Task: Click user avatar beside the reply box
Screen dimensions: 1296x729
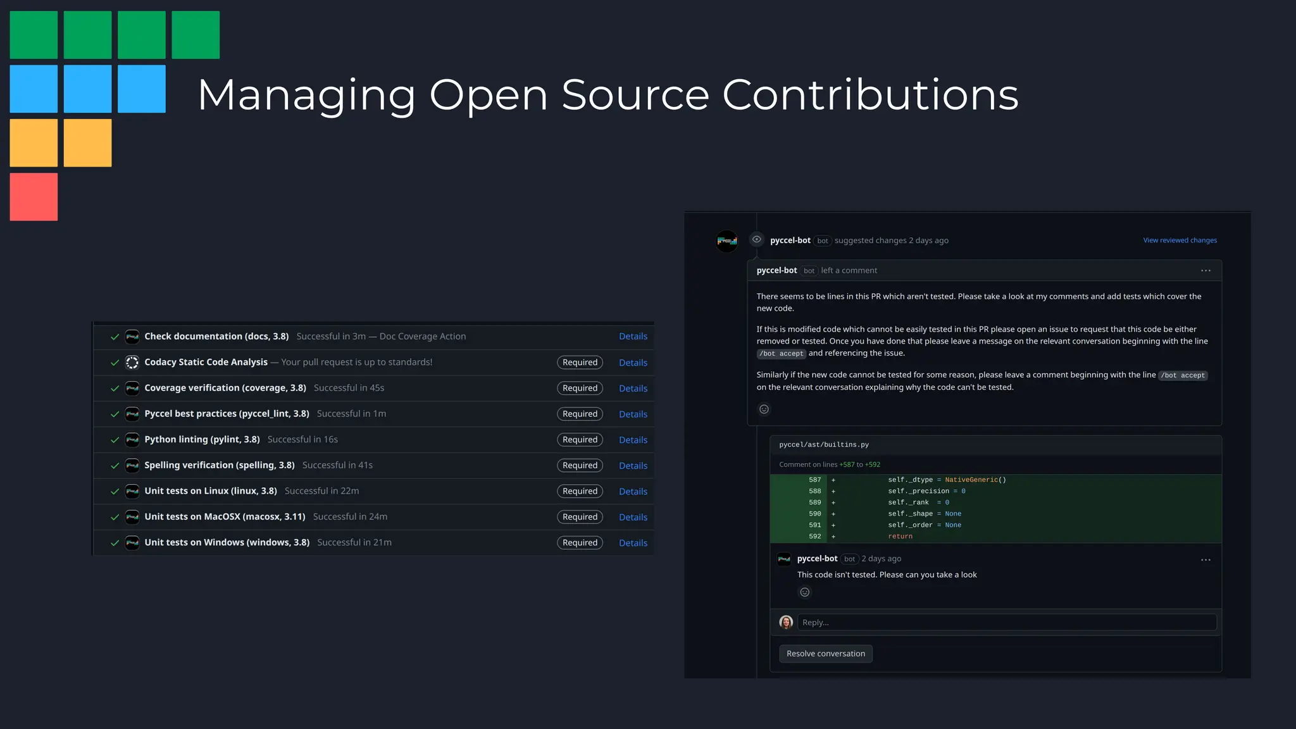Action: coord(786,623)
